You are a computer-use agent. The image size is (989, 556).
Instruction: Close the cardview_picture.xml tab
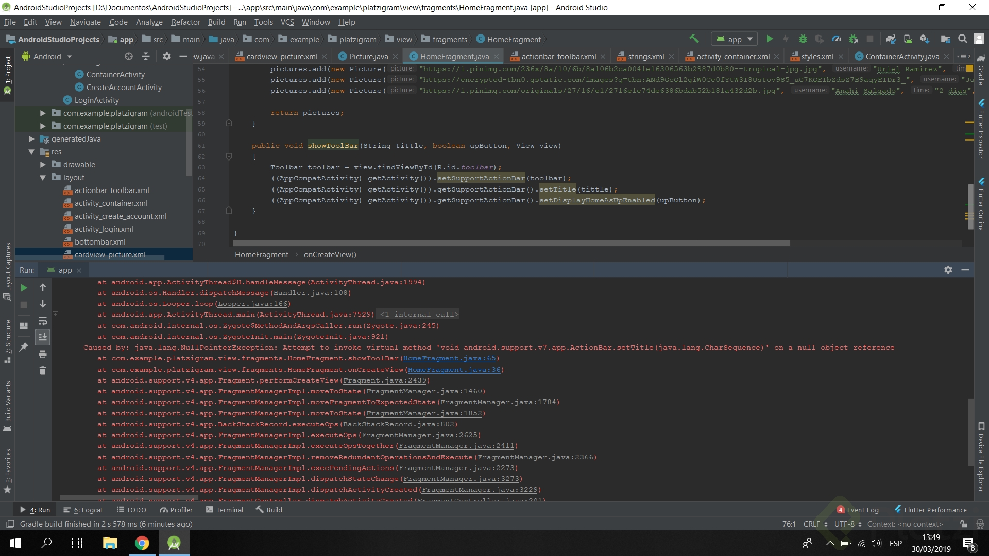pos(324,56)
